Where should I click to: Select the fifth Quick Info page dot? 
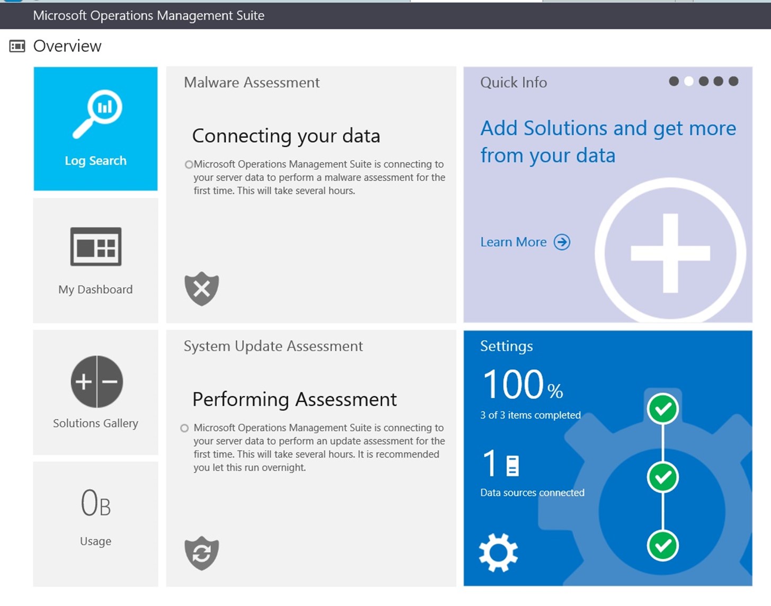coord(733,81)
